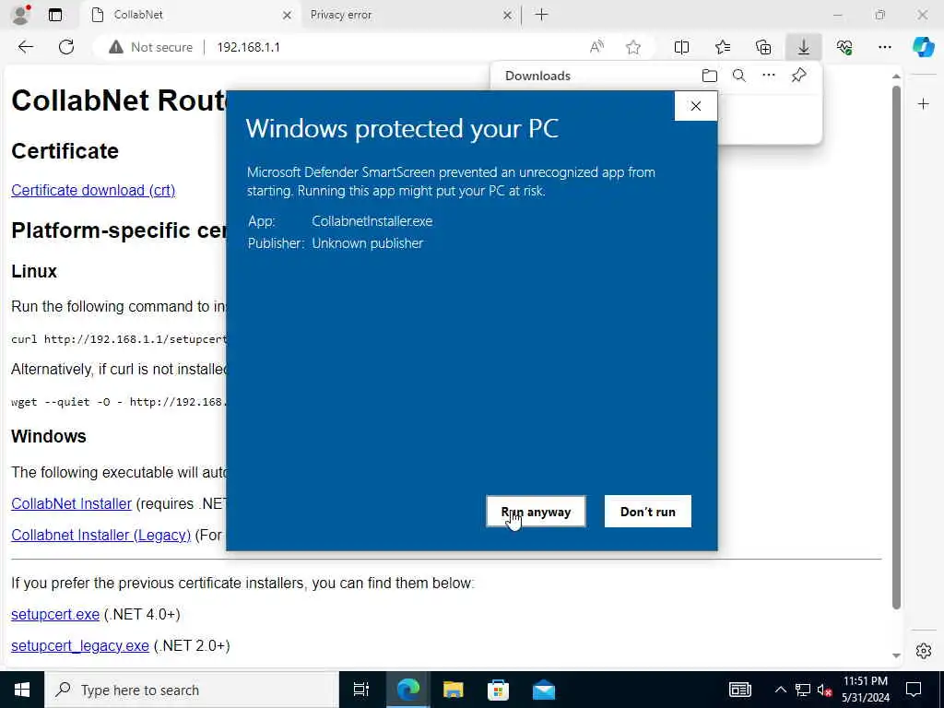Show hidden system tray icons
Image resolution: width=944 pixels, height=708 pixels.
[780, 690]
